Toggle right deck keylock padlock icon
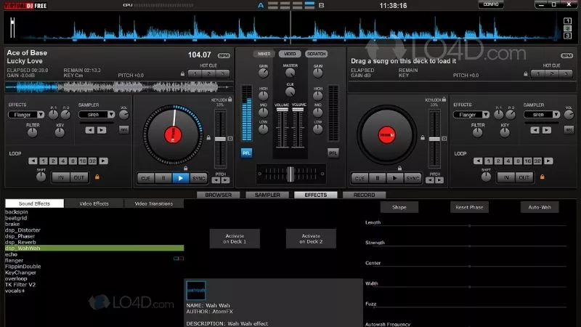The width and height of the screenshot is (581, 327). tap(444, 100)
